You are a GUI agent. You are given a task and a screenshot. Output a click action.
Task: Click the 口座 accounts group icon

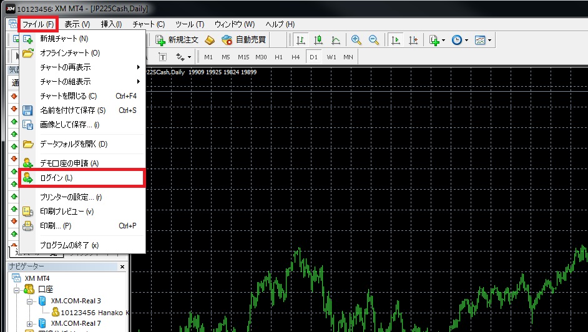coord(29,290)
